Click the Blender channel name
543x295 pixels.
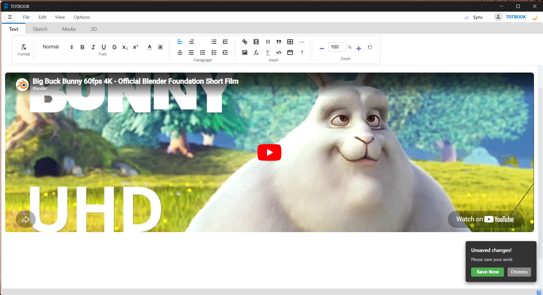[40, 88]
